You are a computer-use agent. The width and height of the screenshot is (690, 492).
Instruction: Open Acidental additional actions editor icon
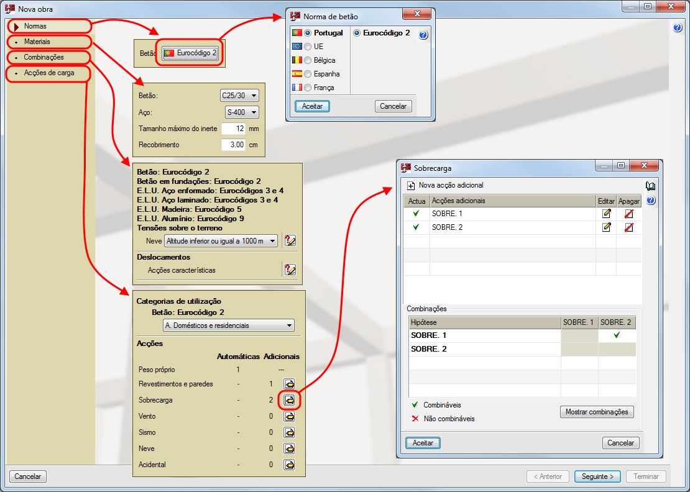288,464
